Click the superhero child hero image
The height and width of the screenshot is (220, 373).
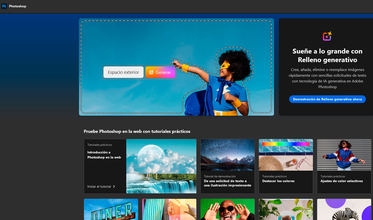(177, 67)
